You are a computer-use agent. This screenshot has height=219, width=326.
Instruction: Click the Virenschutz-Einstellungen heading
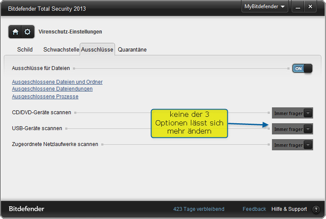pyautogui.click(x=70, y=32)
